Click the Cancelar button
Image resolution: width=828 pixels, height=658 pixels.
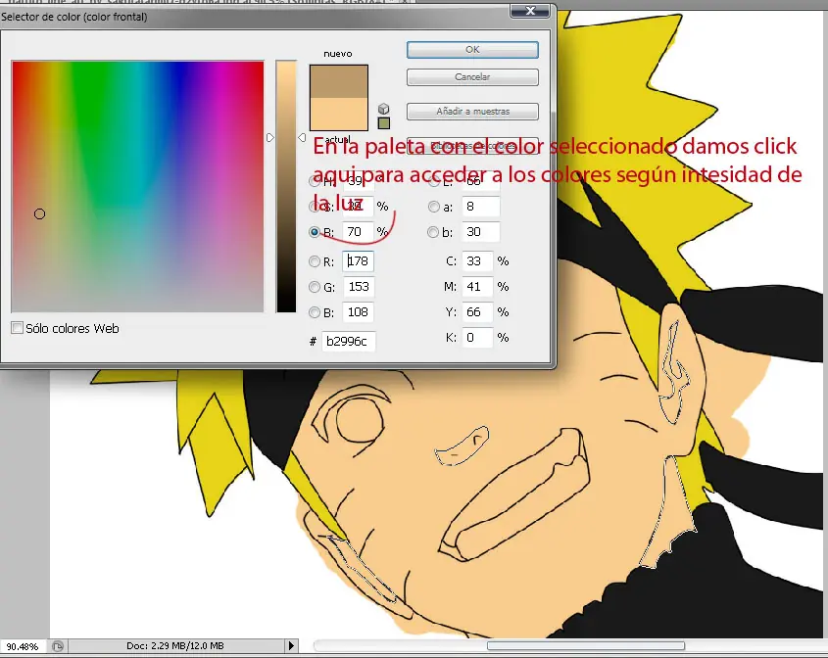point(472,77)
